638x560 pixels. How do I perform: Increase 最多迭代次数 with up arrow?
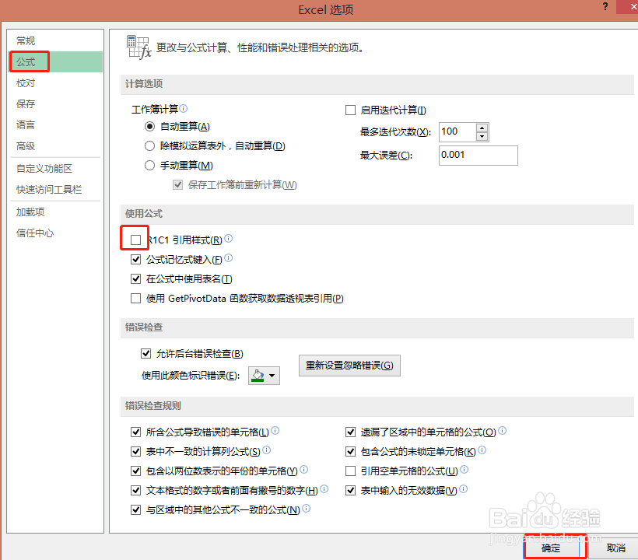pos(482,128)
